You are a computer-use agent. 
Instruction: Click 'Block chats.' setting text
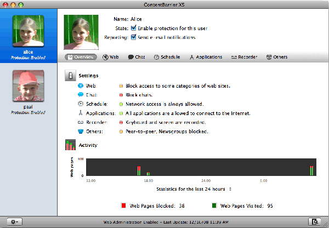click(139, 95)
